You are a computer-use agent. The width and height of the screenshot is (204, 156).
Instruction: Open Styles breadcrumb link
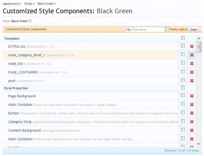point(28,4)
